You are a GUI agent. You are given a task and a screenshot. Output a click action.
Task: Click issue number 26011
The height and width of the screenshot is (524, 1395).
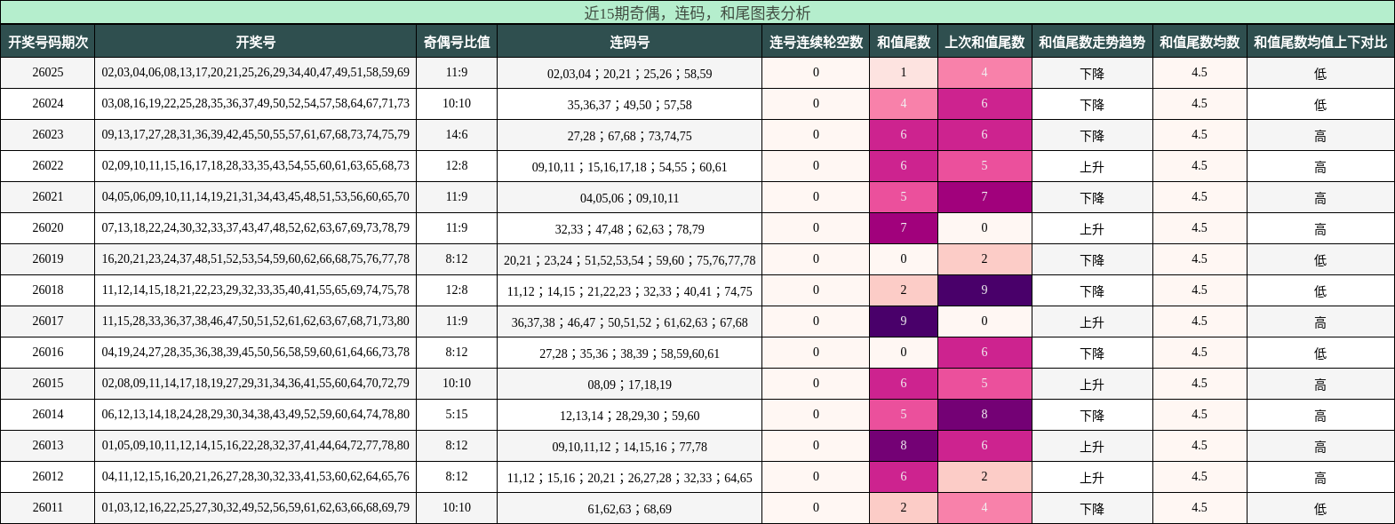48,508
